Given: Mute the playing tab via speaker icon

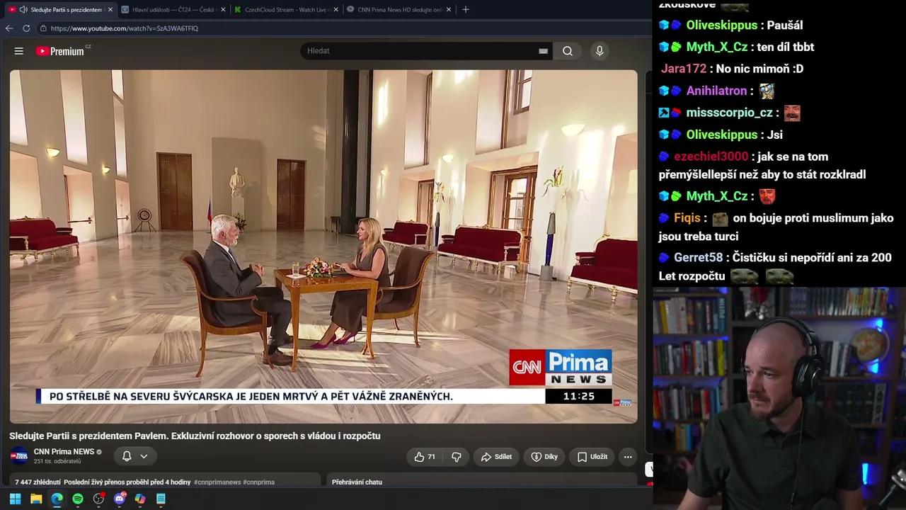Looking at the screenshot, I should pos(23,10).
